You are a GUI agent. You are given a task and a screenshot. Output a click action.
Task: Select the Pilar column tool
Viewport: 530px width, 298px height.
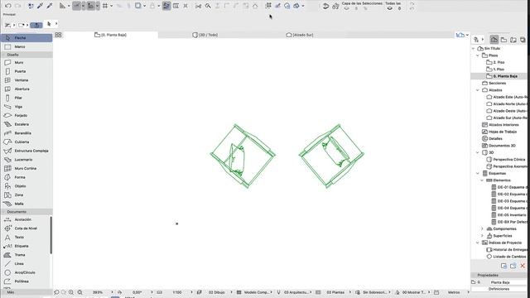coord(26,98)
